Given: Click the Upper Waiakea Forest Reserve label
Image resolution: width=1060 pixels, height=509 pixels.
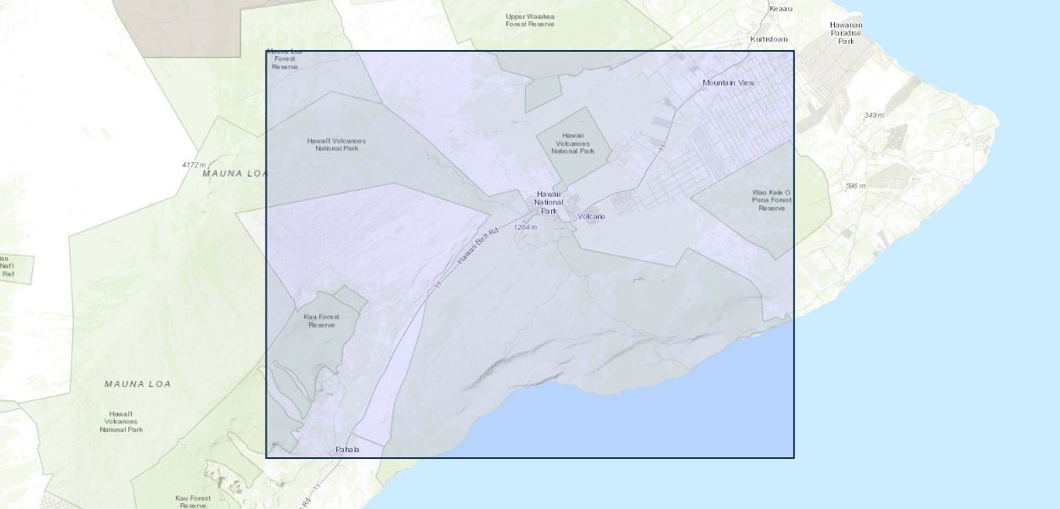Looking at the screenshot, I should [x=529, y=20].
